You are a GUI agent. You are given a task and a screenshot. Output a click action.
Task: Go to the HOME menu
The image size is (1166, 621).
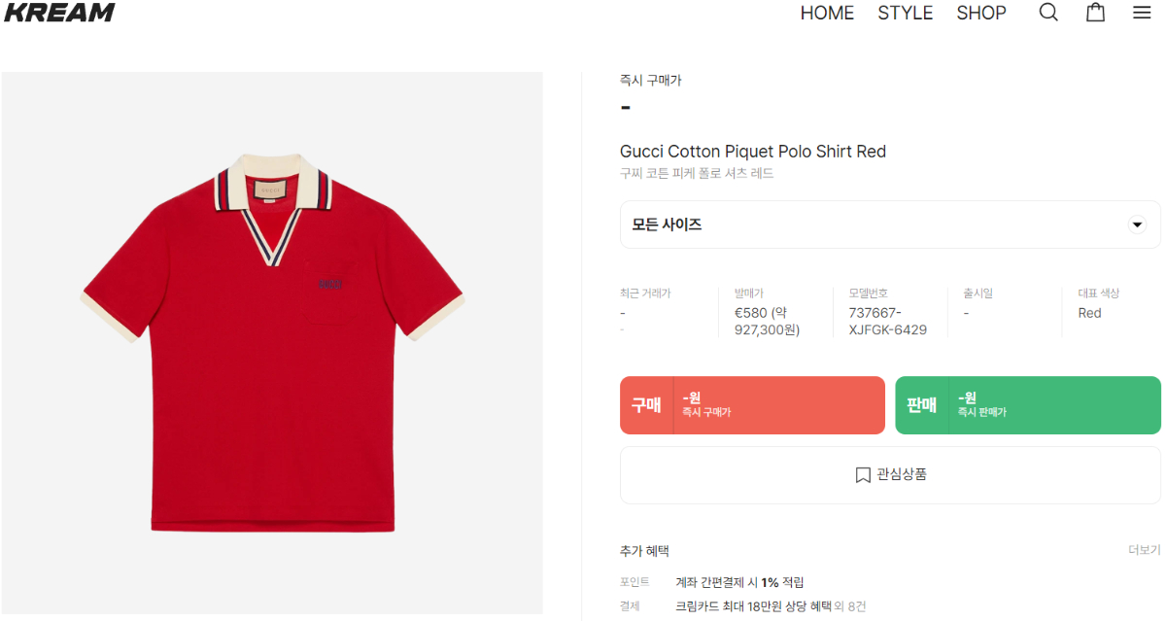click(827, 13)
